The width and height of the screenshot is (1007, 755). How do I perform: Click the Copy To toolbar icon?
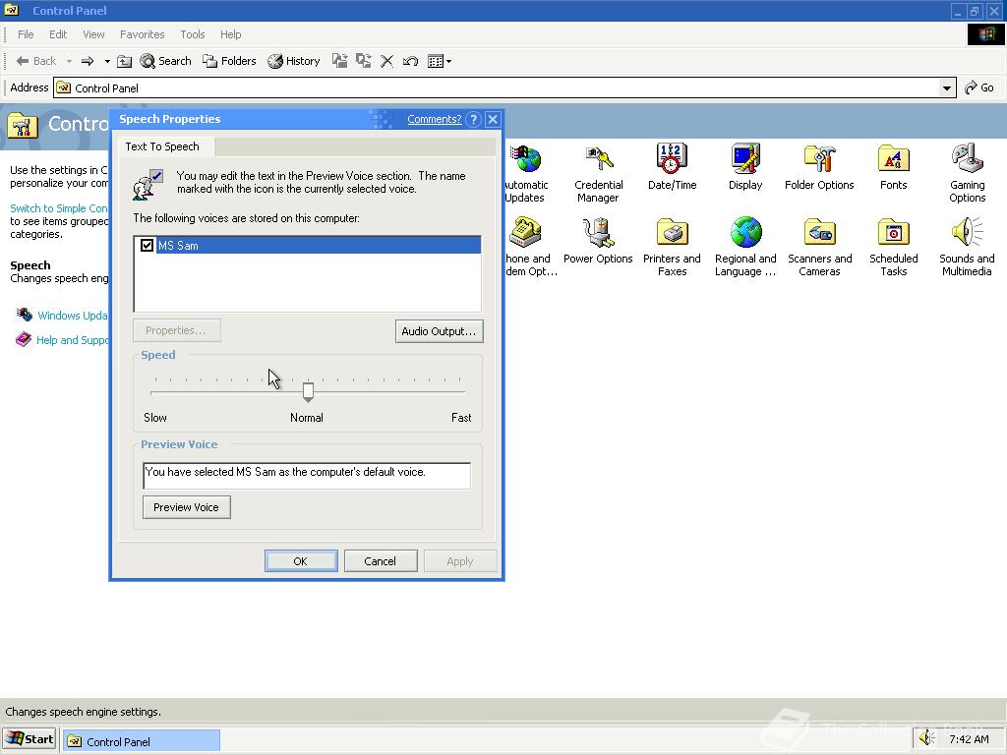coord(364,61)
